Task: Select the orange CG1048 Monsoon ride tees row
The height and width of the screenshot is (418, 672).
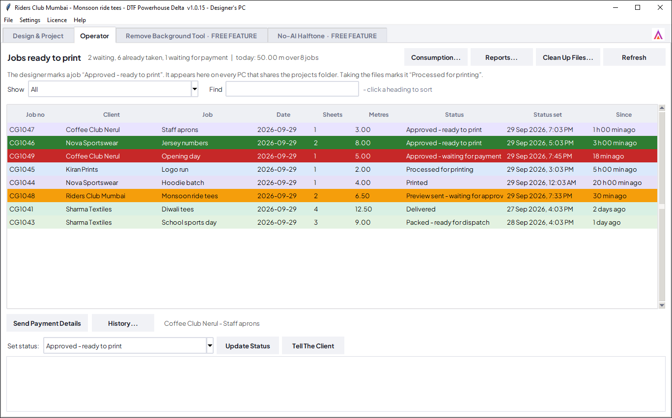Action: click(x=333, y=196)
